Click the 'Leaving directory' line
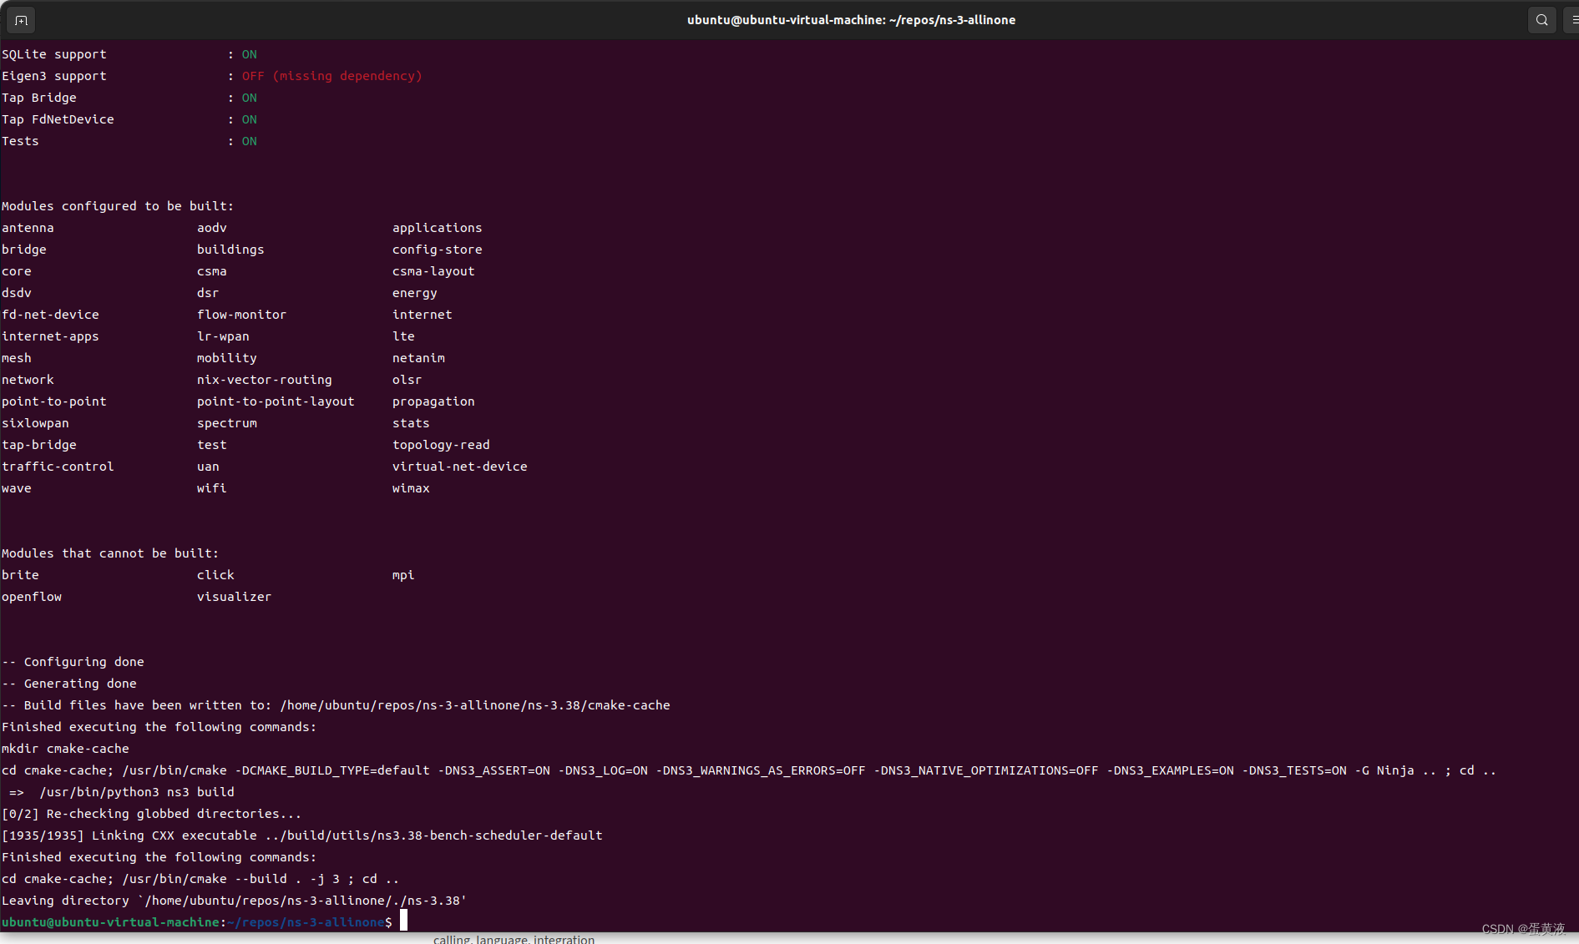Viewport: 1579px width, 944px height. point(234,901)
